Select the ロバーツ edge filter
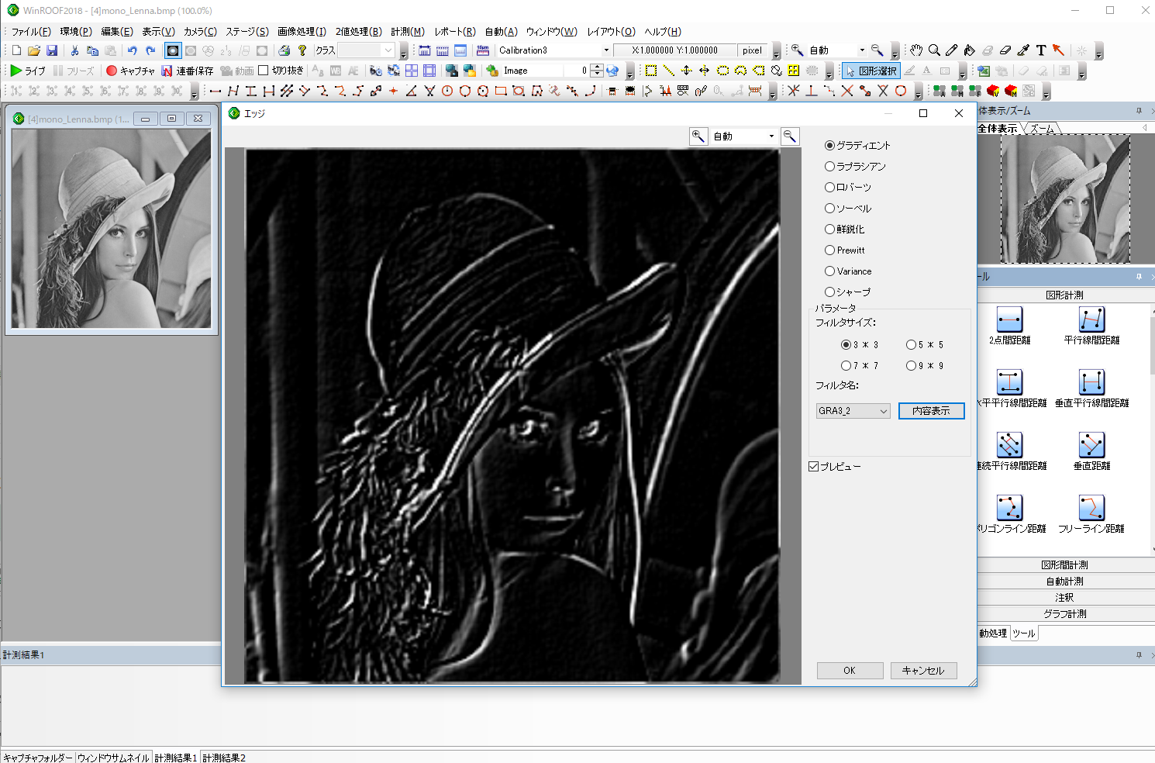 (x=848, y=187)
